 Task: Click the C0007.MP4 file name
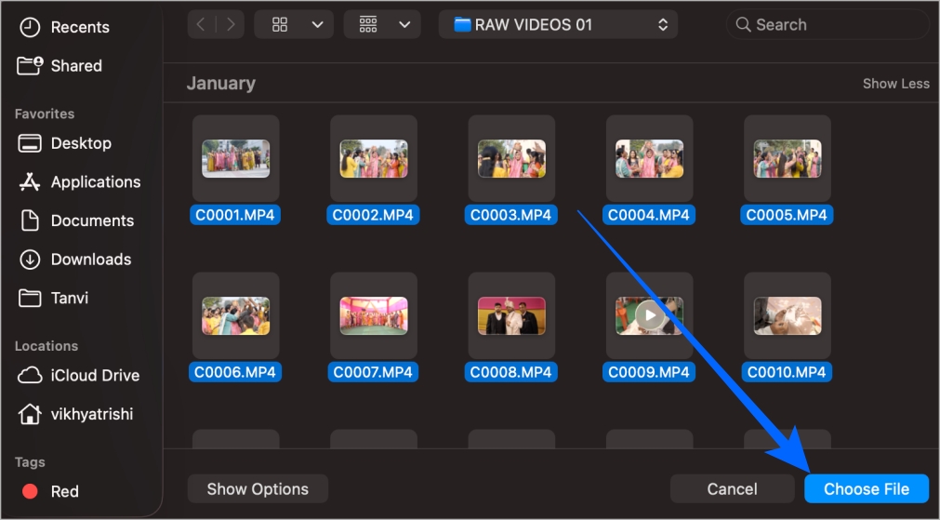coord(373,372)
